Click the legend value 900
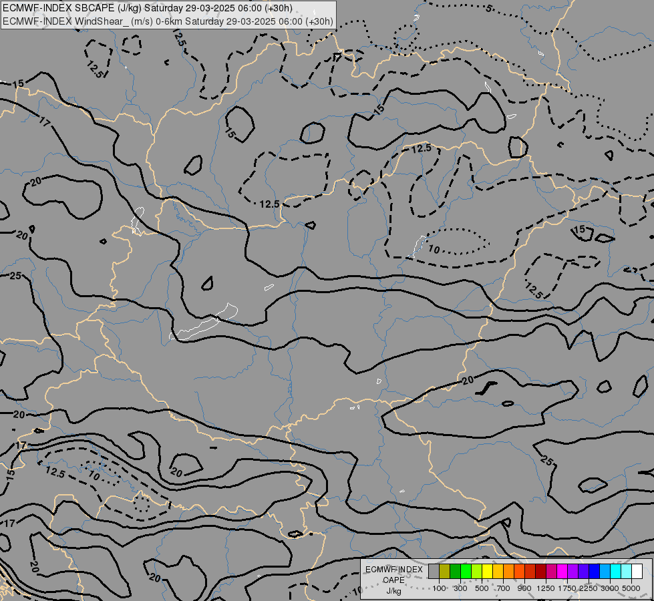The height and width of the screenshot is (601, 654). (524, 588)
